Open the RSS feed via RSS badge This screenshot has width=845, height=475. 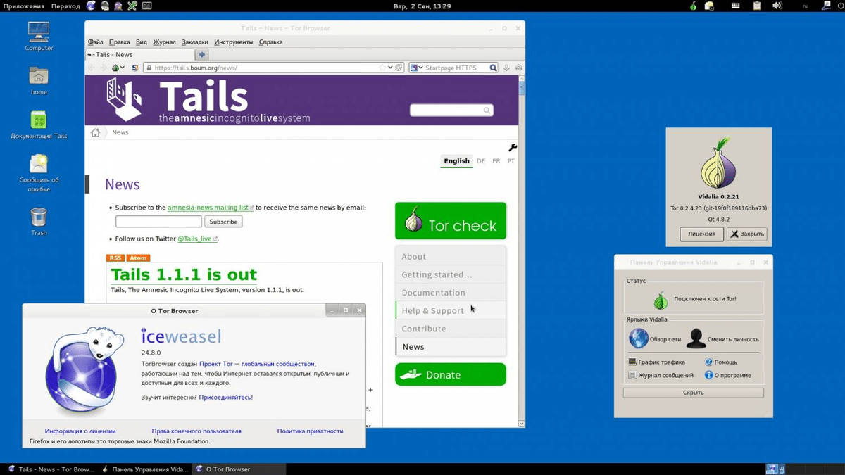[x=115, y=258]
